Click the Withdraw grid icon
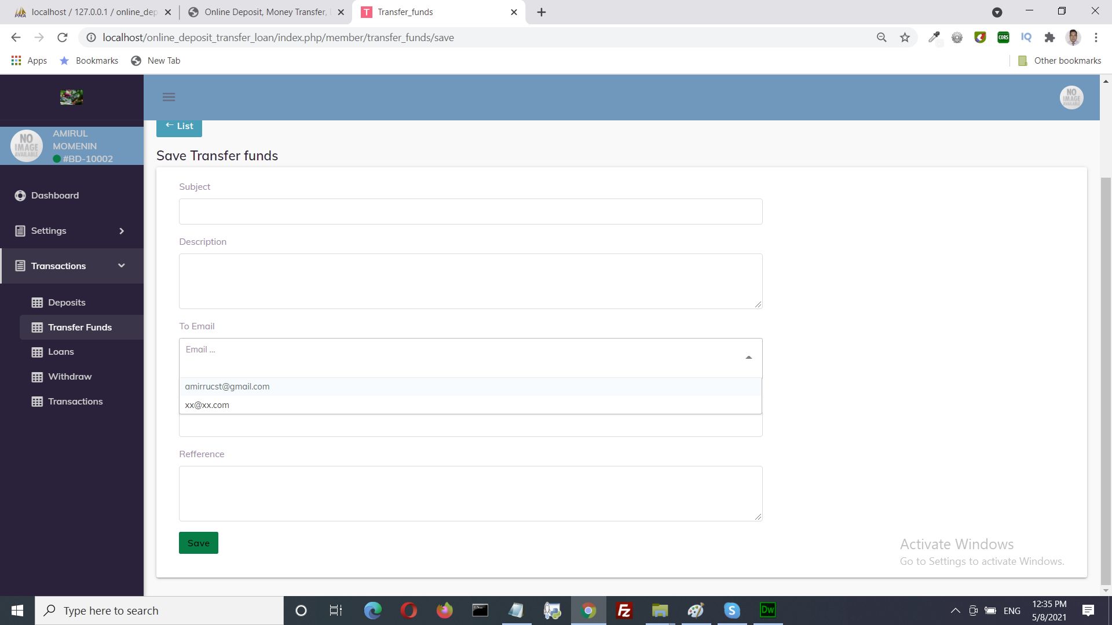Viewport: 1112px width, 625px height. (x=37, y=377)
